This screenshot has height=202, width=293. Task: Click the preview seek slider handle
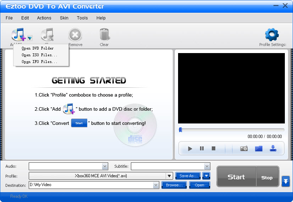(181, 130)
